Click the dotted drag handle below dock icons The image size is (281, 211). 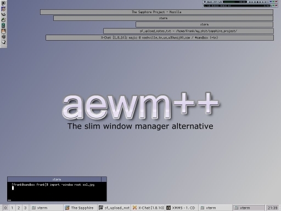pos(3,47)
